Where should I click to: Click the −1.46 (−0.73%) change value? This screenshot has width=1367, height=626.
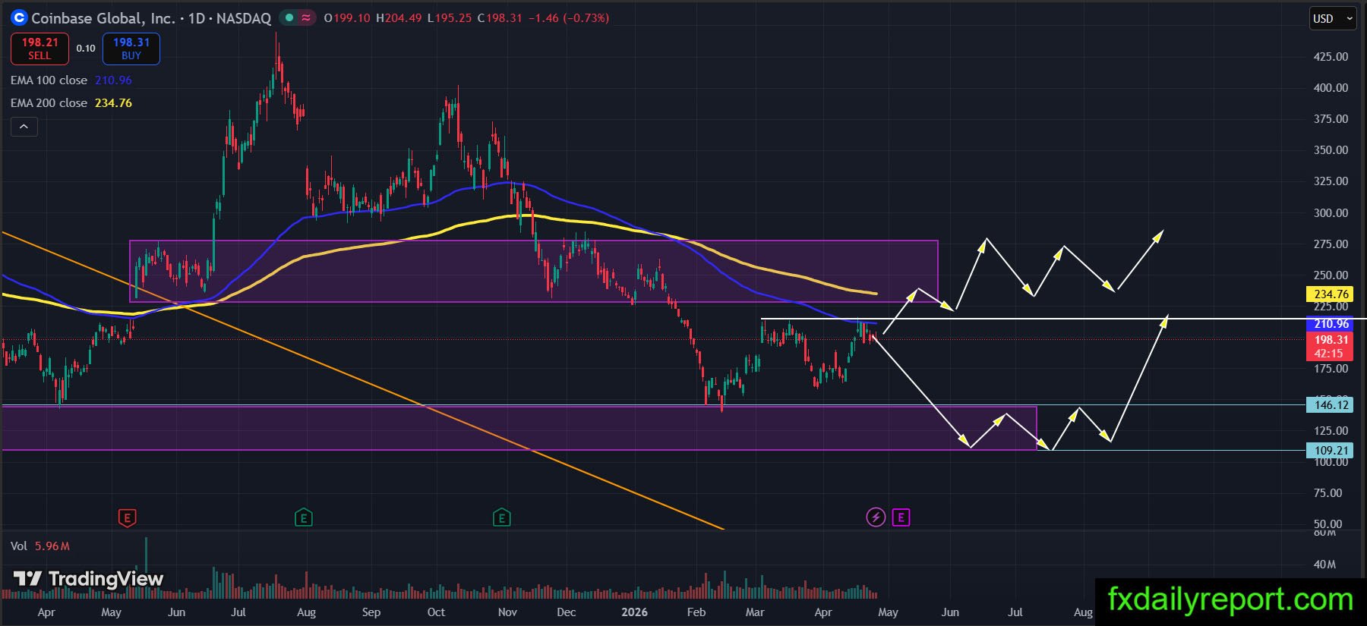pos(568,18)
